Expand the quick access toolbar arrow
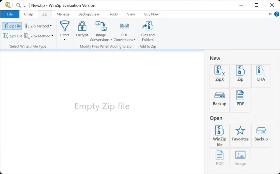 click(x=25, y=6)
